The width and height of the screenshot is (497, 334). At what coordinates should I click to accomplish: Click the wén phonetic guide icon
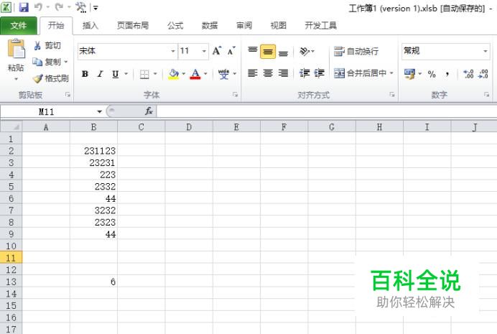[x=223, y=74]
